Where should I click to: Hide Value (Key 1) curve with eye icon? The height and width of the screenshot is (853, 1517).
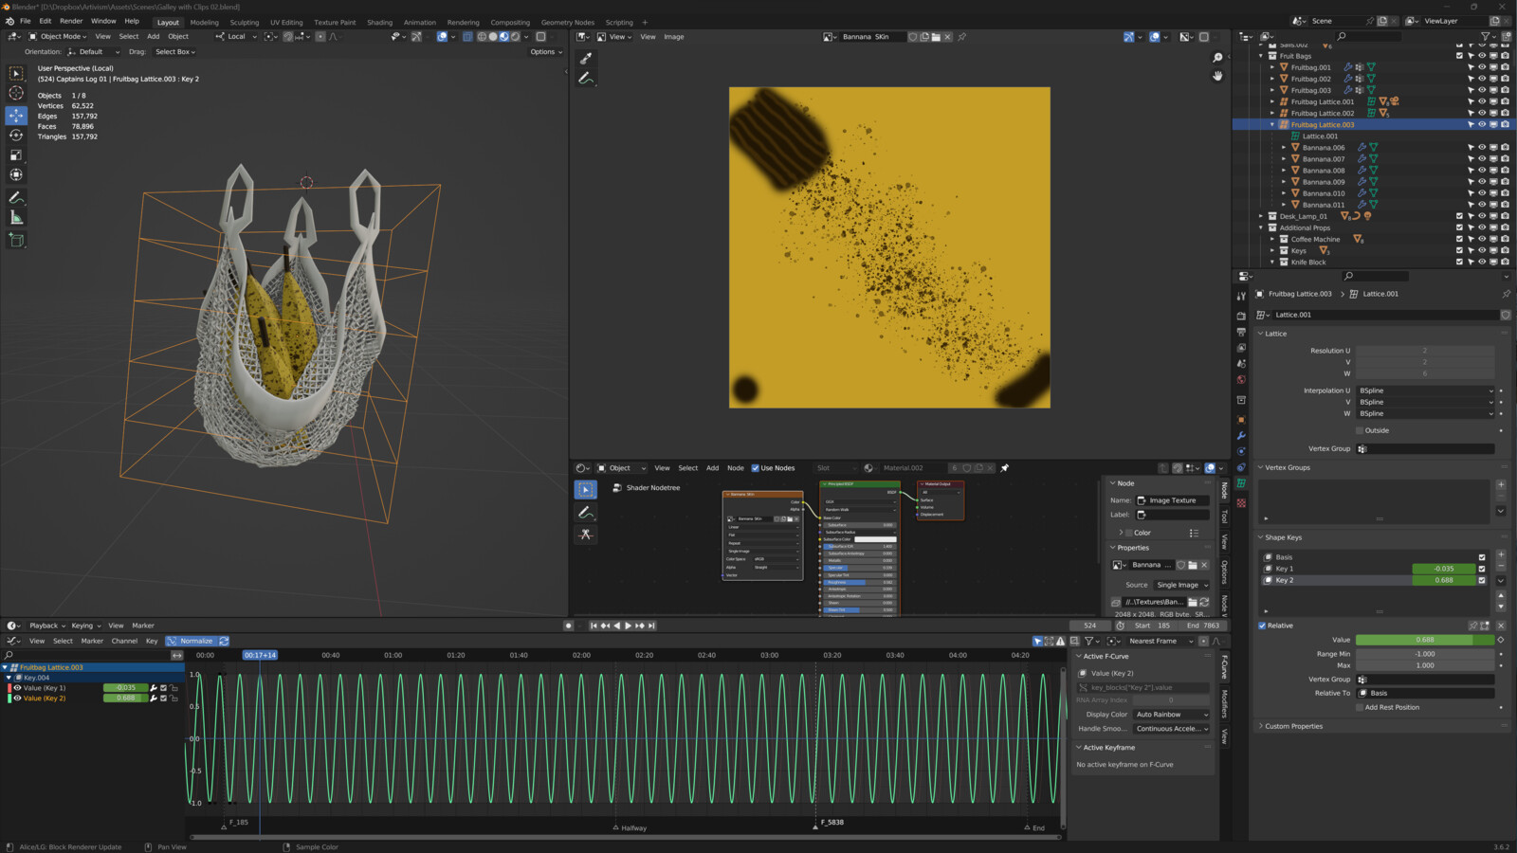pyautogui.click(x=17, y=688)
